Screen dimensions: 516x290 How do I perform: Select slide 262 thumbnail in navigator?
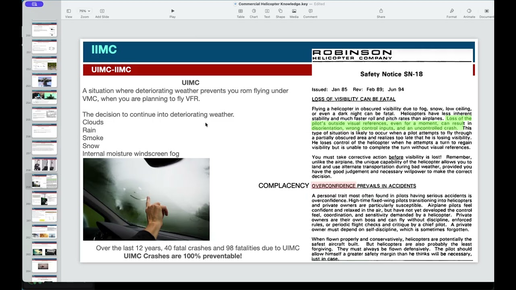tap(44, 232)
